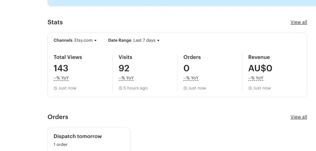Image resolution: width=316 pixels, height=151 pixels.
Task: Click the arrow next to Etsy.com
Action: point(95,41)
